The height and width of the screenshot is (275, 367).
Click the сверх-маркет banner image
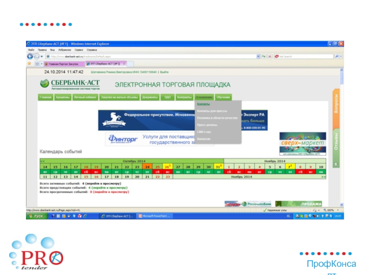(x=303, y=144)
